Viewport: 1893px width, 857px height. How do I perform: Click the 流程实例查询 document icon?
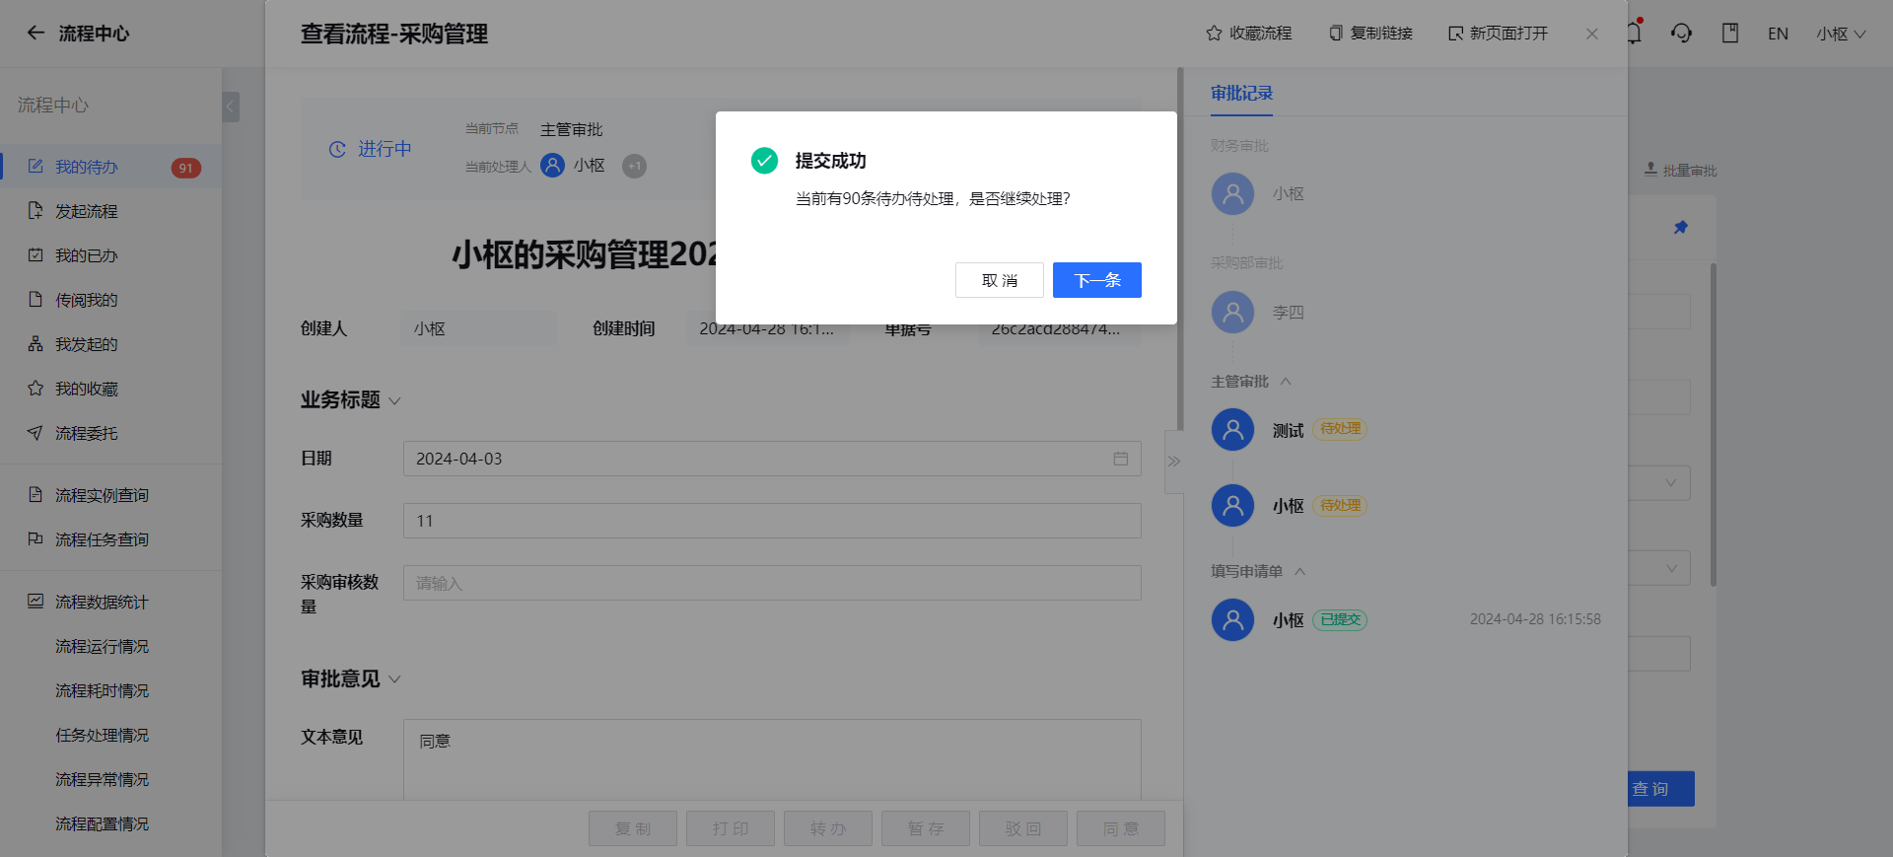(35, 495)
